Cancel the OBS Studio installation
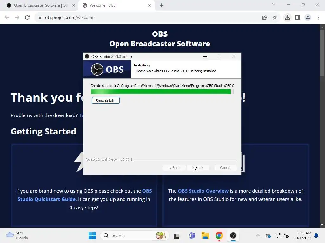The image size is (325, 243). pos(225,168)
